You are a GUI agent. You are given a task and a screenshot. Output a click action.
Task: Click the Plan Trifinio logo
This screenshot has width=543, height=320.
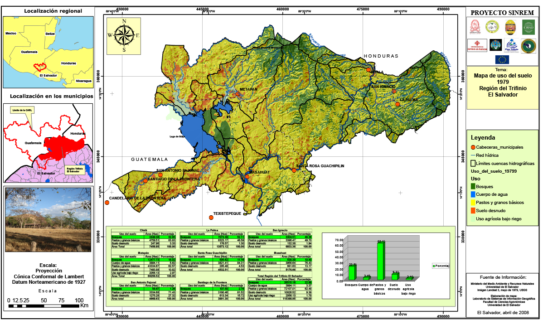pos(512,45)
